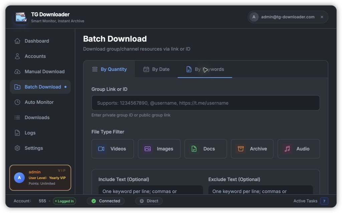Open the Logs page
Image resolution: width=342 pixels, height=213 pixels.
tap(40, 133)
